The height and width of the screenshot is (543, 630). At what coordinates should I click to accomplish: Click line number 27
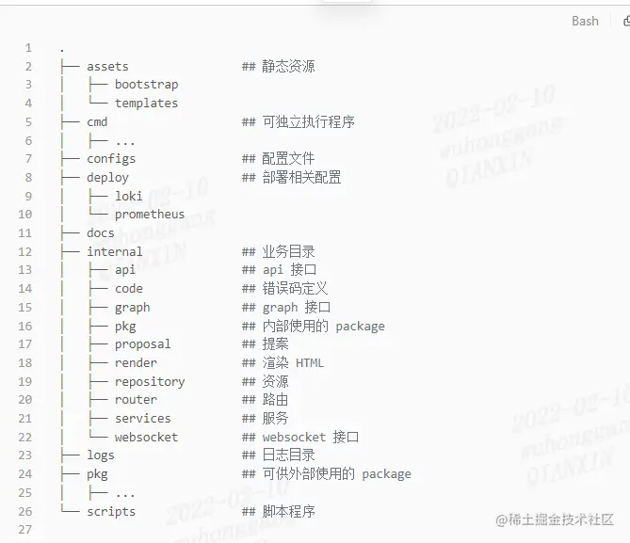(x=24, y=530)
